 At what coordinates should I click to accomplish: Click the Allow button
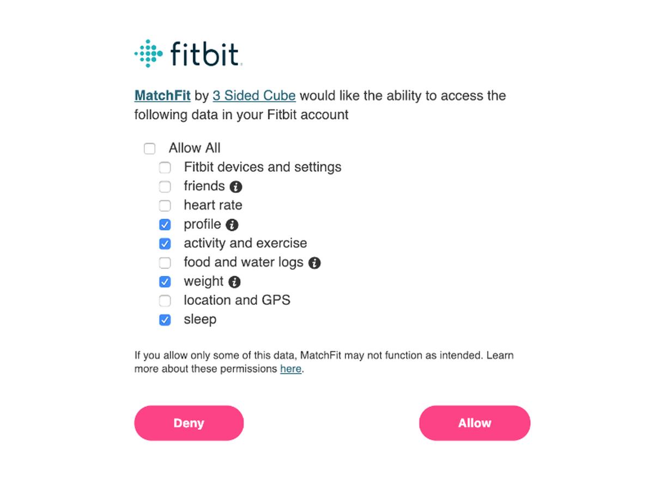click(x=475, y=423)
